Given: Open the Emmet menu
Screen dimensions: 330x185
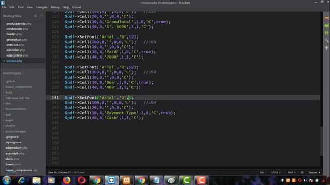Looking at the screenshot, I should pyautogui.click(x=77, y=7).
